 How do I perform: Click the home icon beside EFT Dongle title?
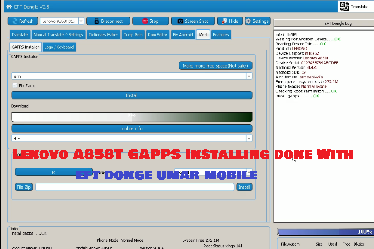tap(9, 7)
